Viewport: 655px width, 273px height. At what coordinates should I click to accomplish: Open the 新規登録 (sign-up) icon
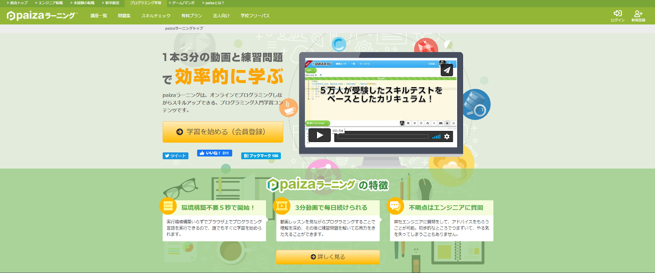[638, 16]
